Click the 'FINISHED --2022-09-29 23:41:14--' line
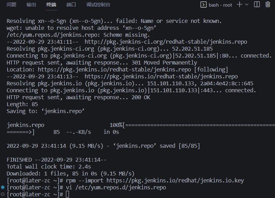Screen dimensions: 275x198 pos(57,160)
